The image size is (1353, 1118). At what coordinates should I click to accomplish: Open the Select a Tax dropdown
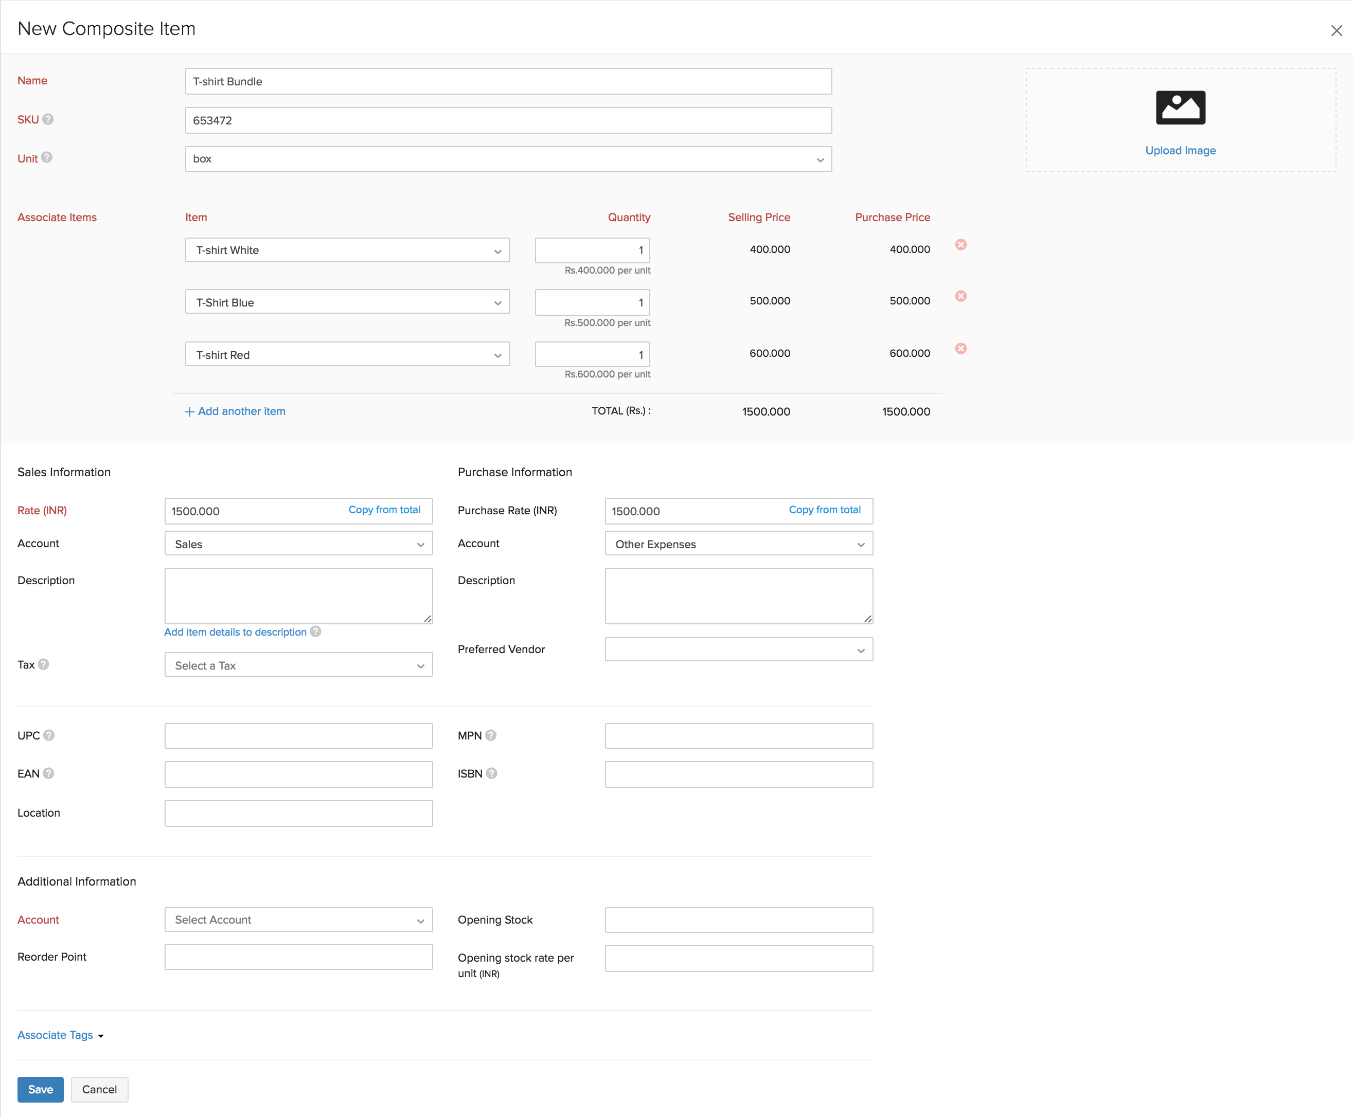pos(298,664)
